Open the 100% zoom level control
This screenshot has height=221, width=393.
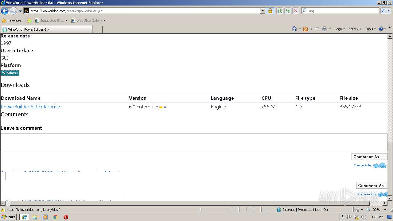tap(376, 210)
